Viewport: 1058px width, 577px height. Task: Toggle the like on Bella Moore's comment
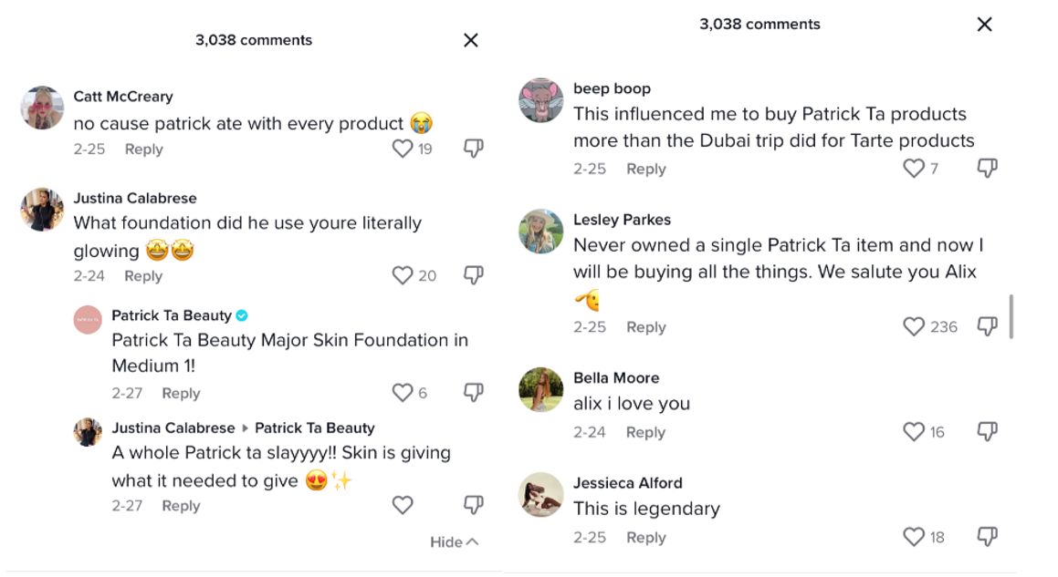(913, 431)
